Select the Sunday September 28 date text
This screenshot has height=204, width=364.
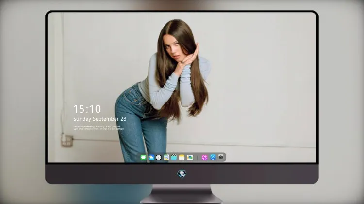100,119
